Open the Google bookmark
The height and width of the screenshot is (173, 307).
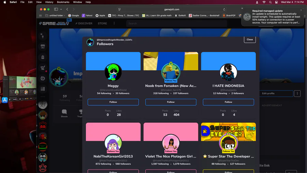click(73, 15)
